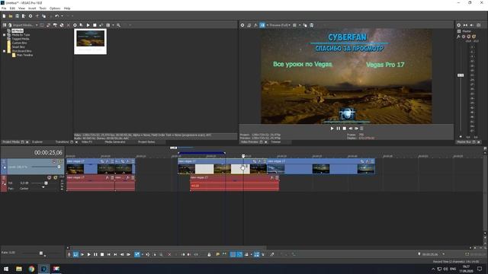Stop playback in timeline transport
Screen dimensions: 488x274
click(102, 254)
